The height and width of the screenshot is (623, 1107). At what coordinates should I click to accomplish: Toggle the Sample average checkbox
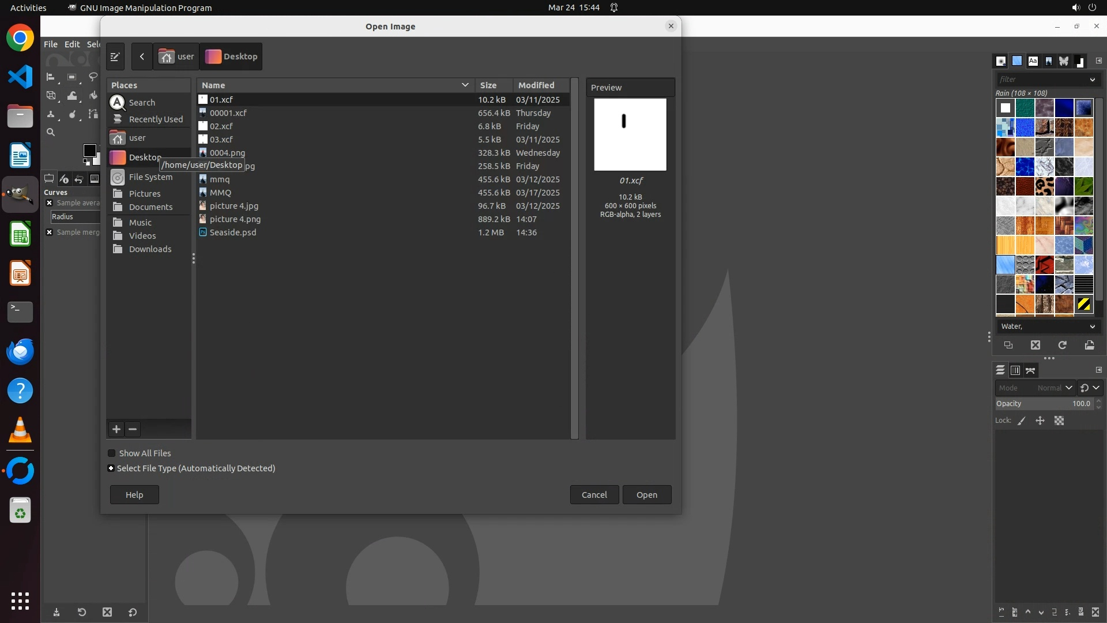(50, 203)
